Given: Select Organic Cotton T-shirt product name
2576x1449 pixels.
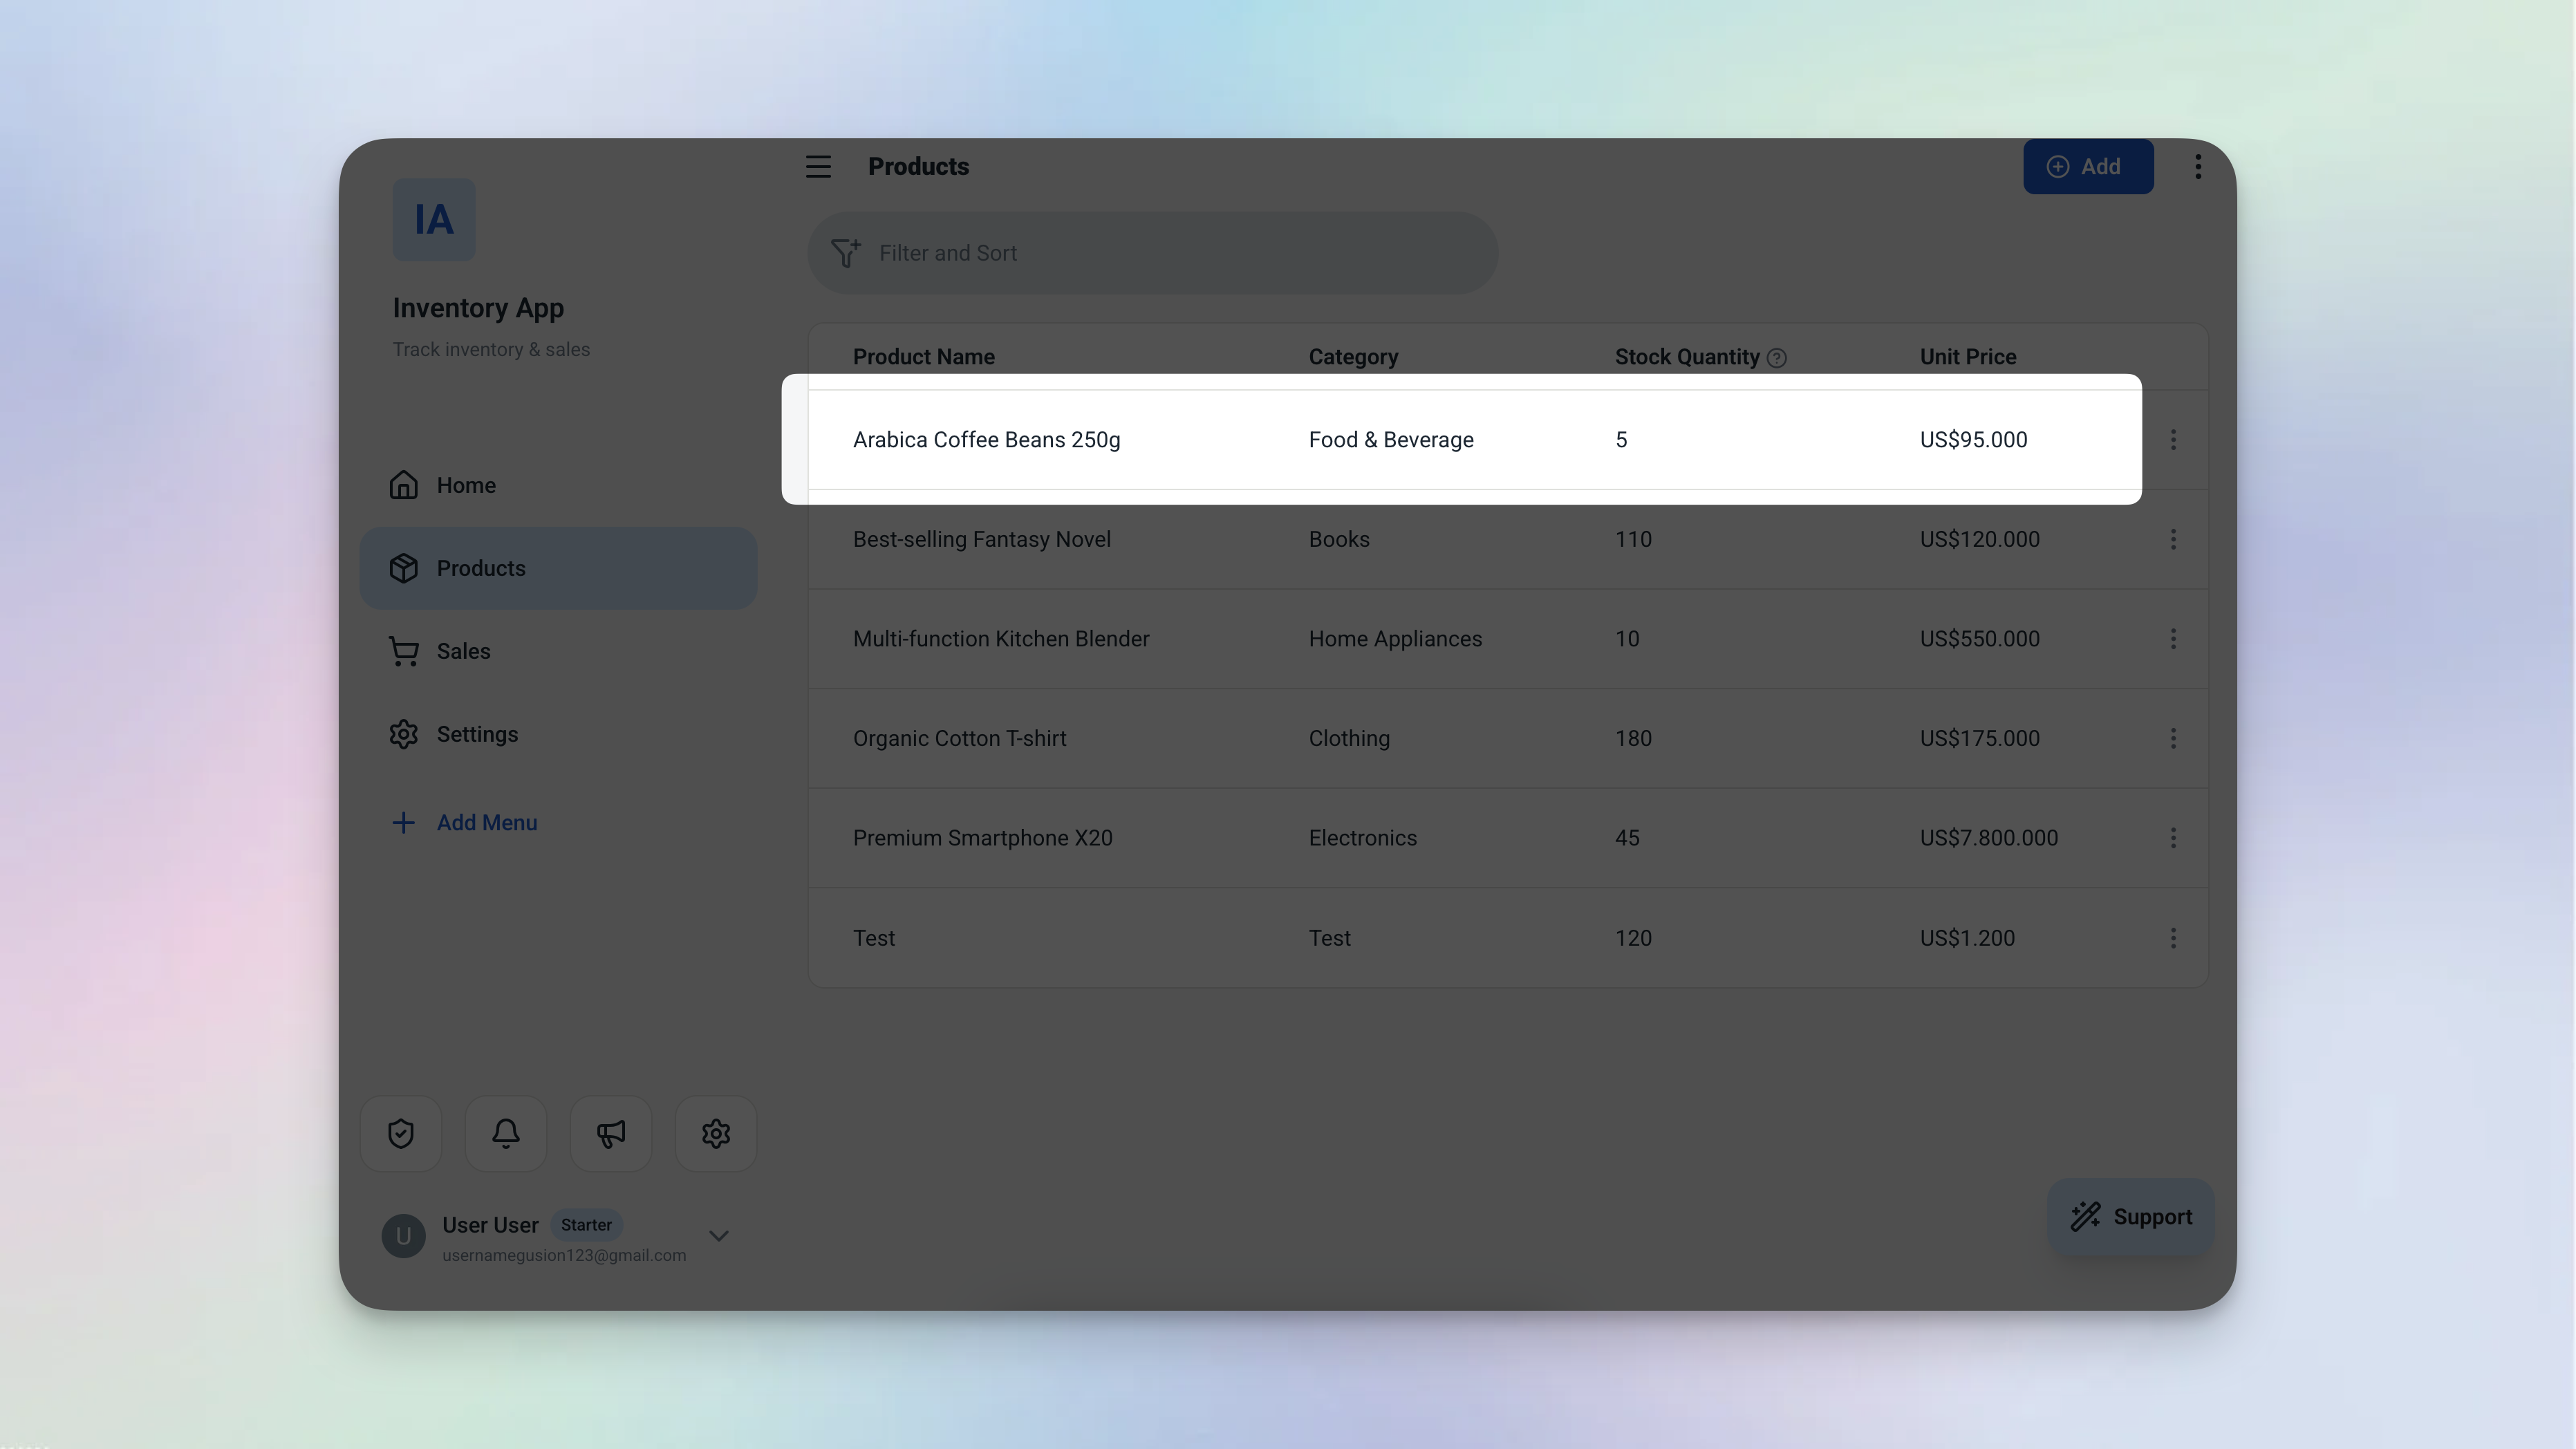Looking at the screenshot, I should [x=959, y=738].
